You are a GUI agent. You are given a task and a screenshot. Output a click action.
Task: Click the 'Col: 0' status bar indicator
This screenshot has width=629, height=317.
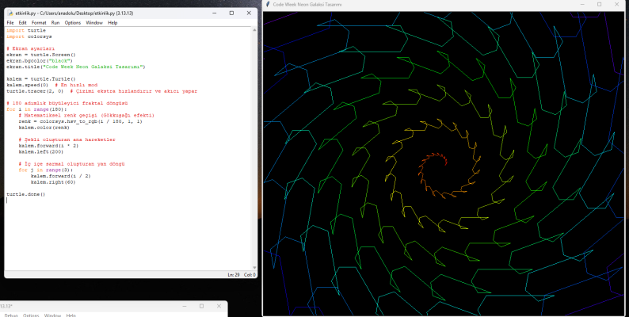pyautogui.click(x=250, y=275)
